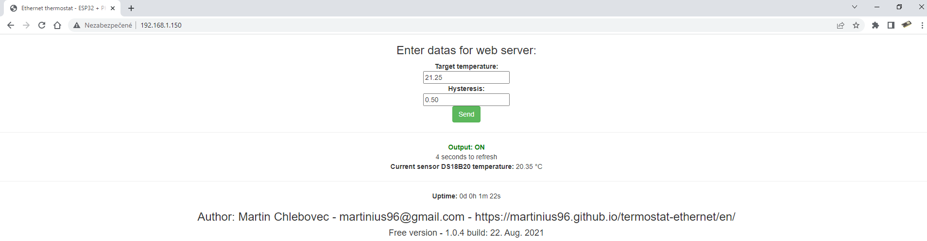This screenshot has width=927, height=241.
Task: Close the Ethernet thermostat tab
Action: (x=113, y=8)
